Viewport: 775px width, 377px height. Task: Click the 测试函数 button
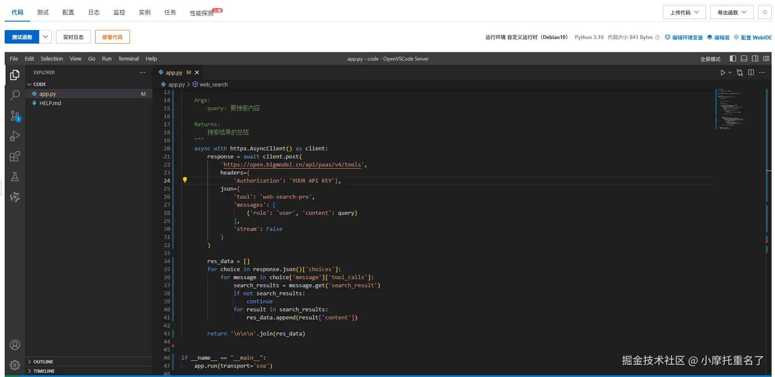tap(22, 37)
